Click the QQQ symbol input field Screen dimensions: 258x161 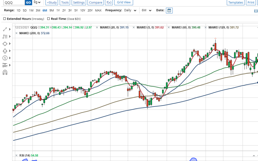point(14,2)
